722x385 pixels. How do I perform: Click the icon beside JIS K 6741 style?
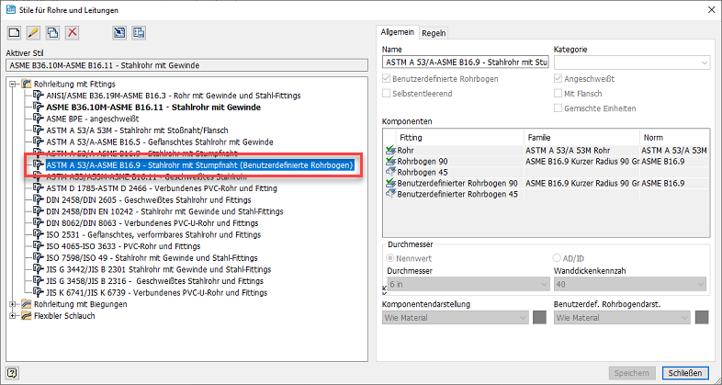pyautogui.click(x=39, y=292)
